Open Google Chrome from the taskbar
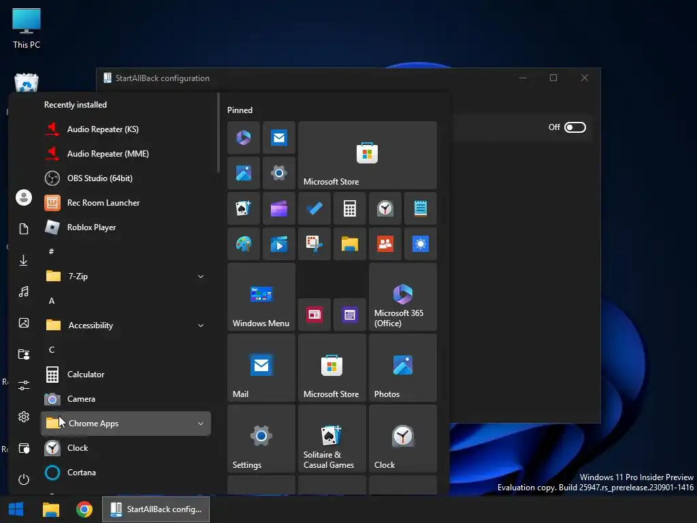697x523 pixels. pyautogui.click(x=84, y=509)
